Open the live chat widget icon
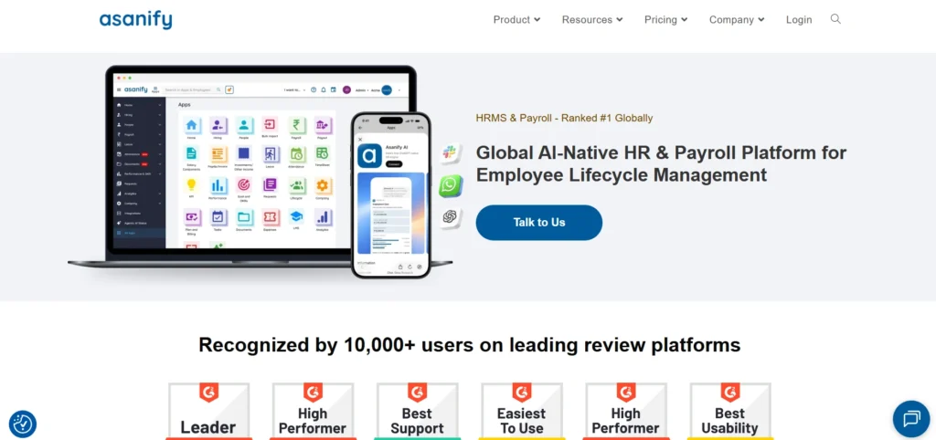 pos(911,418)
